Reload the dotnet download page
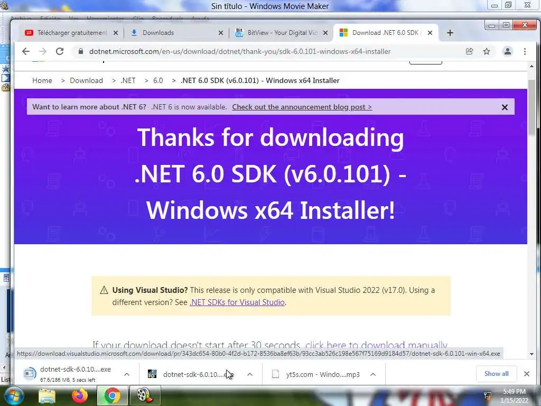Image resolution: width=541 pixels, height=406 pixels. pos(60,51)
